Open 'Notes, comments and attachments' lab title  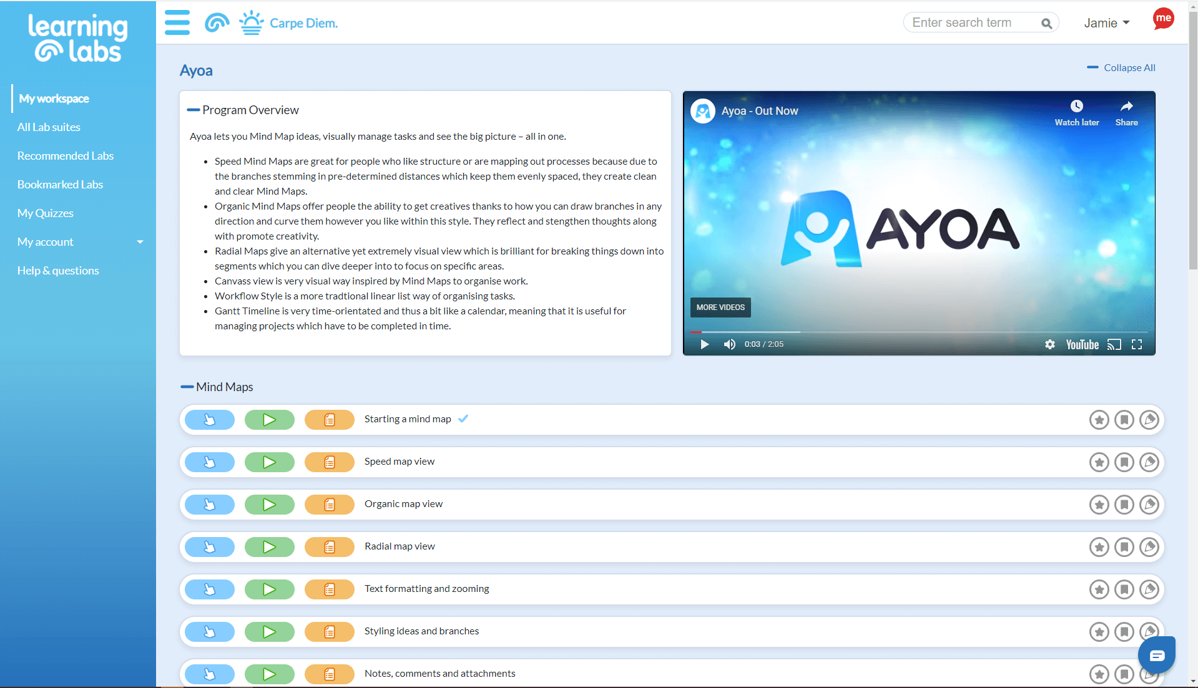click(439, 674)
